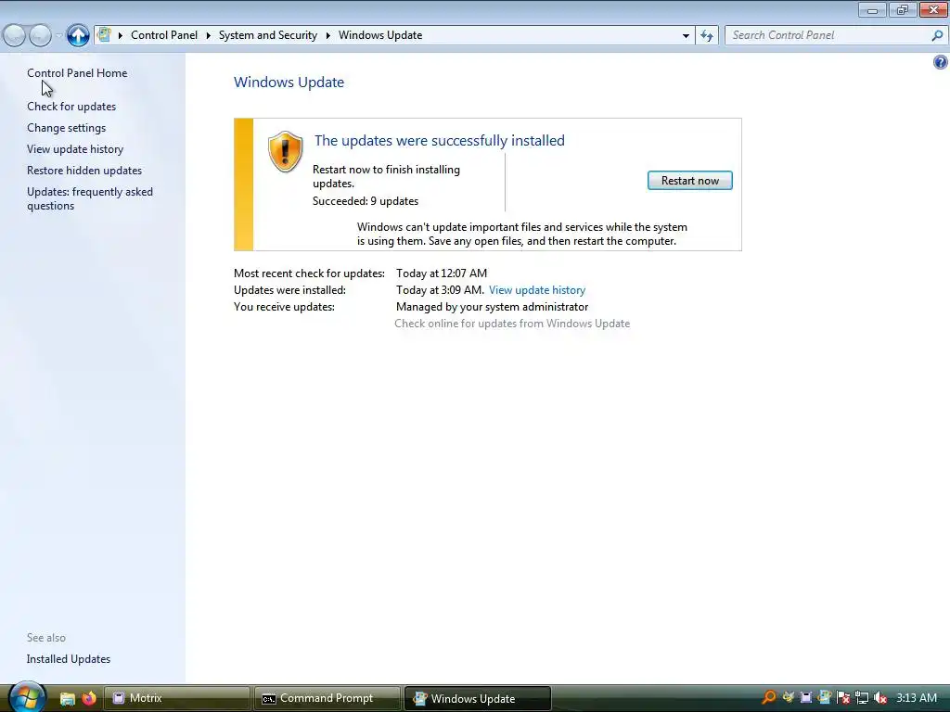Viewport: 950px width, 712px height.
Task: Click the network tray icon
Action: tap(862, 697)
